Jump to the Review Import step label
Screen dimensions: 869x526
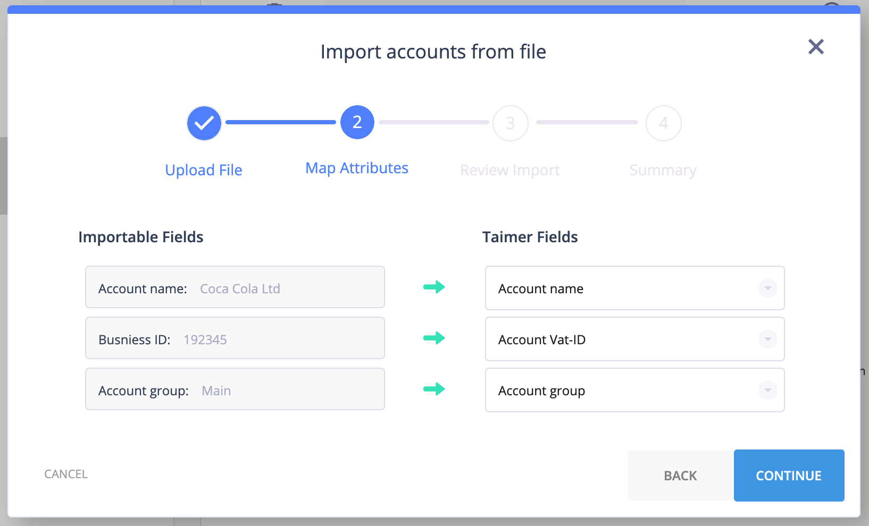(x=510, y=170)
